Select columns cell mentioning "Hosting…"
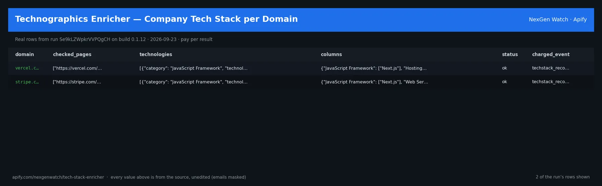 [x=374, y=68]
